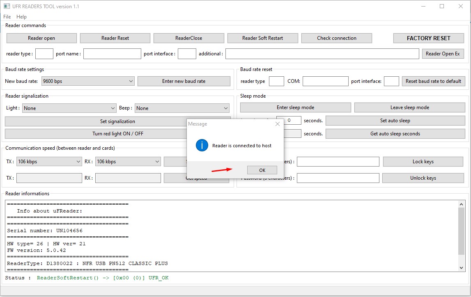The image size is (471, 297).
Task: Click the Check connection button
Action: pyautogui.click(x=336, y=38)
